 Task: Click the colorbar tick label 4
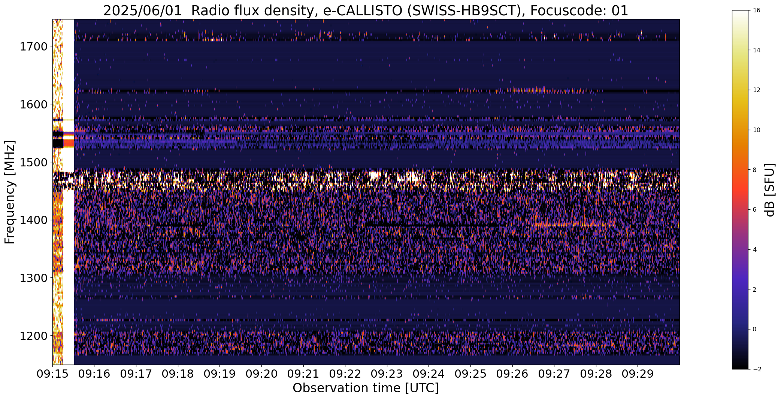click(754, 249)
